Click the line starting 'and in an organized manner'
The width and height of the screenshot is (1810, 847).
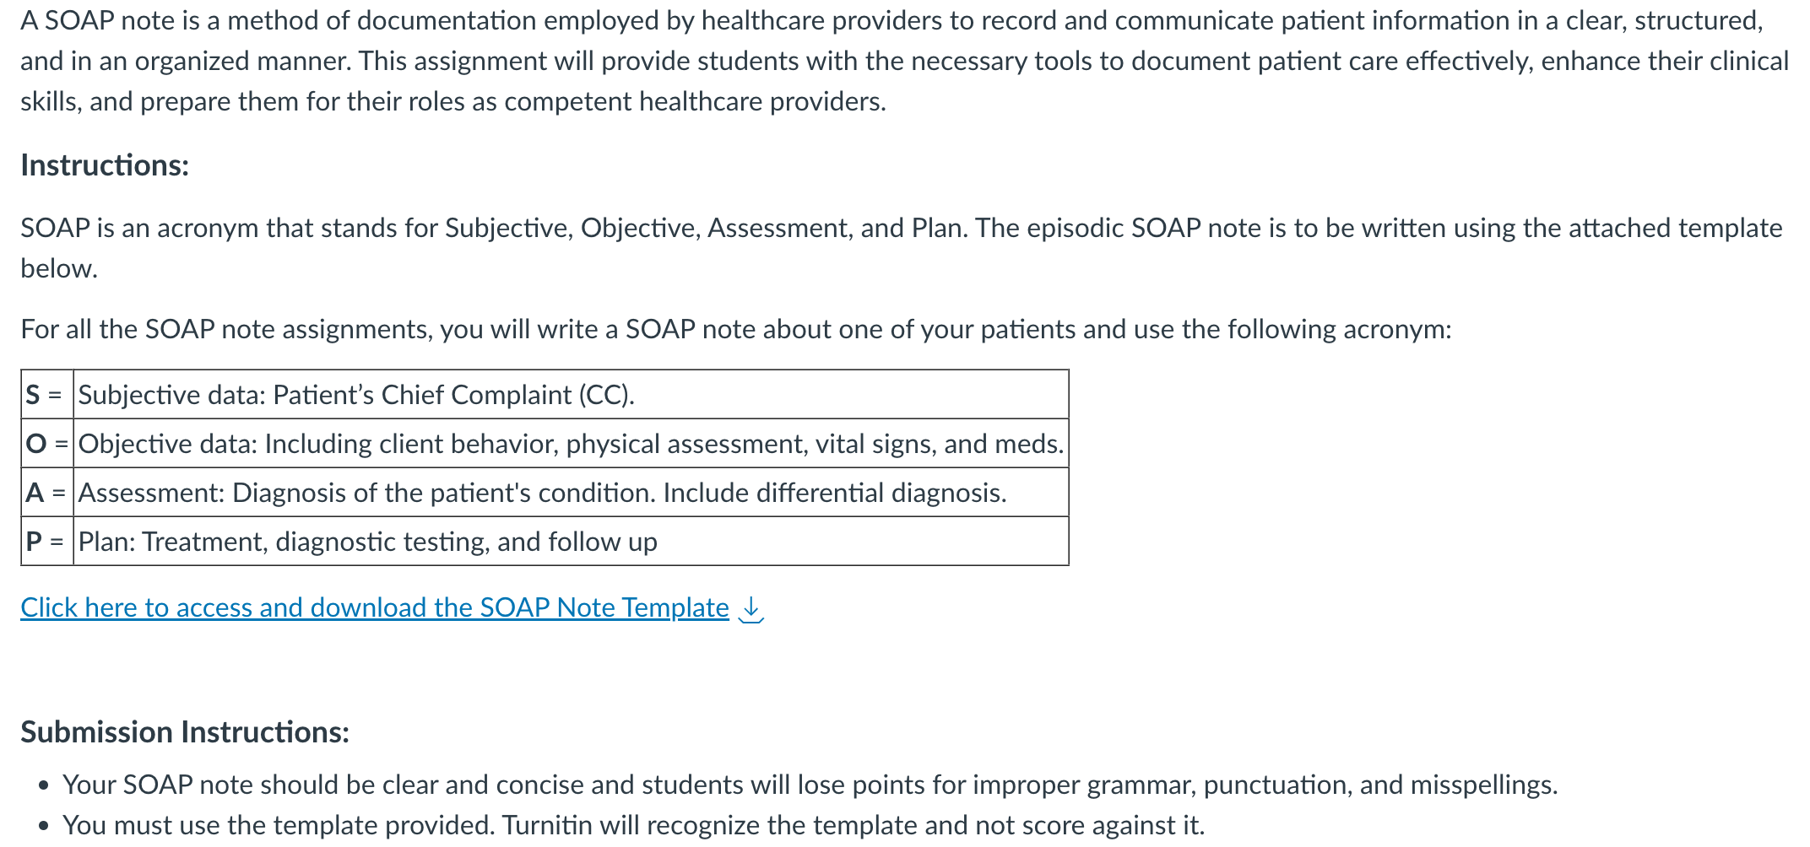point(904,61)
